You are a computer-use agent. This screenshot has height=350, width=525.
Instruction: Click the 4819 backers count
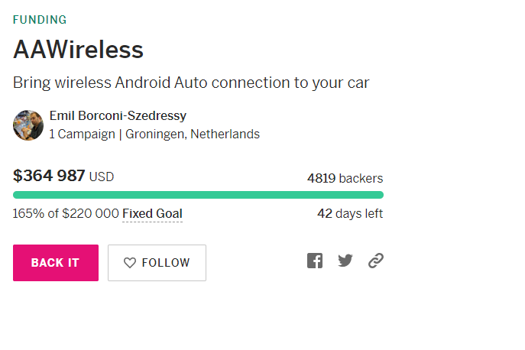click(x=345, y=178)
